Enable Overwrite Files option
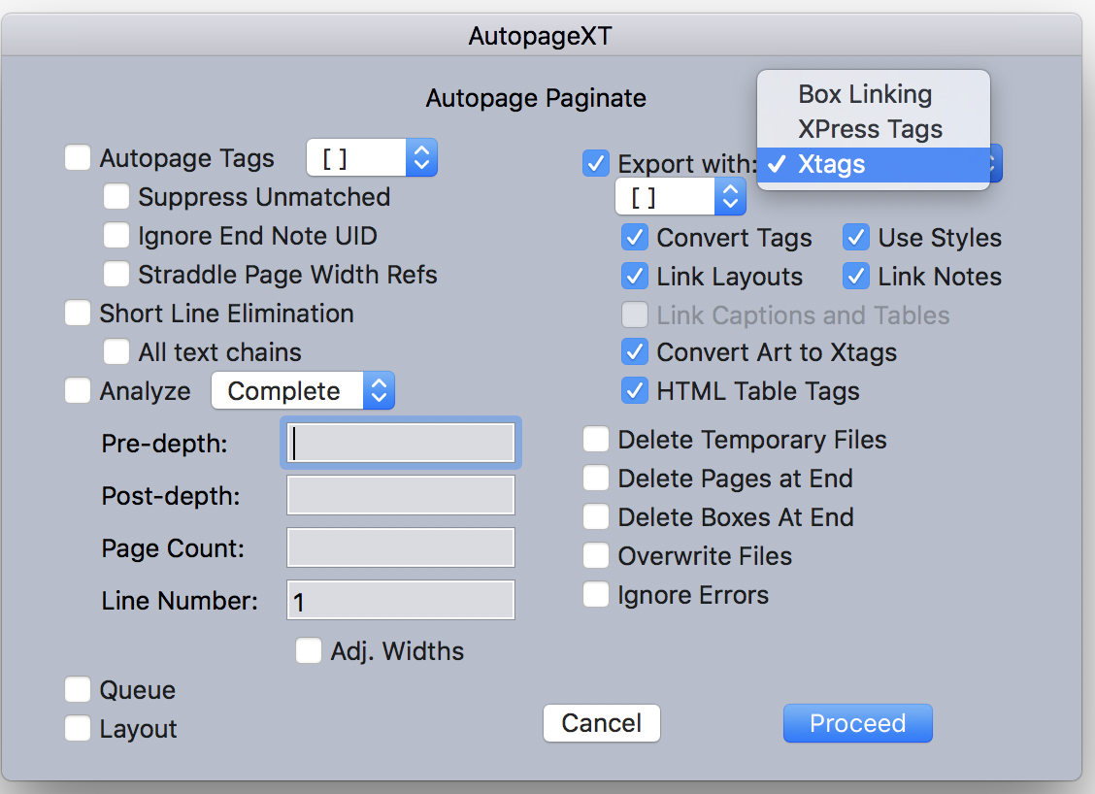The height and width of the screenshot is (794, 1095). (596, 556)
